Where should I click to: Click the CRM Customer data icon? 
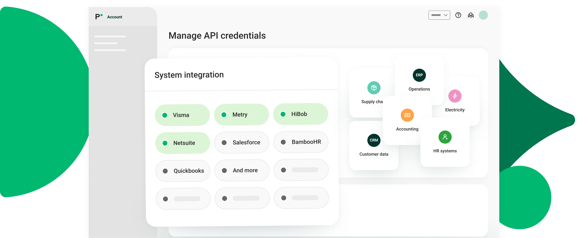pos(374,140)
